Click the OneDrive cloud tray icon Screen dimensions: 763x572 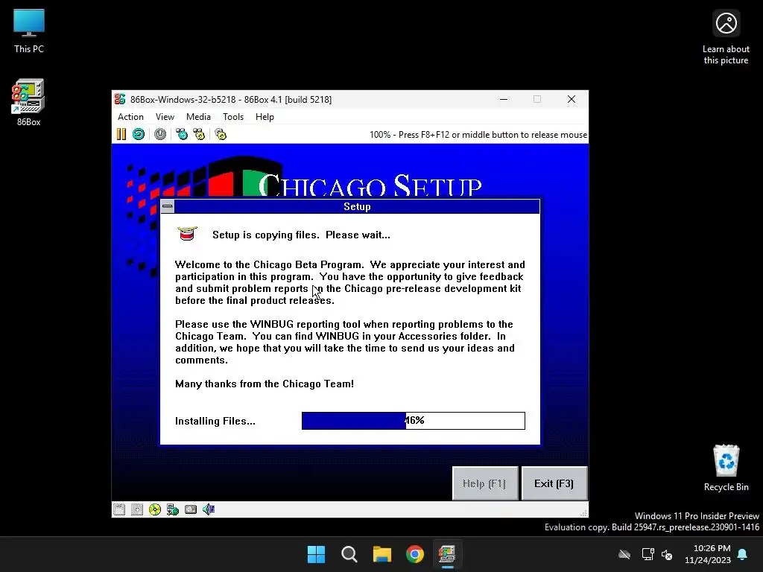pos(624,554)
